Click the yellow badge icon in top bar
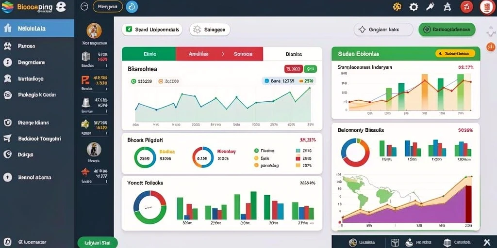Viewport: 497px width, 248px height. coord(397,7)
